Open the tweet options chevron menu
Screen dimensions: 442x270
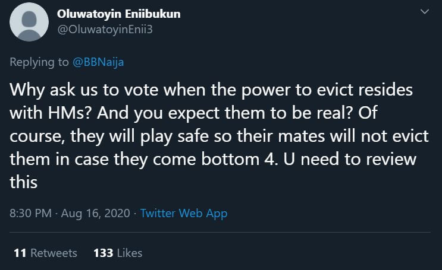(x=425, y=12)
